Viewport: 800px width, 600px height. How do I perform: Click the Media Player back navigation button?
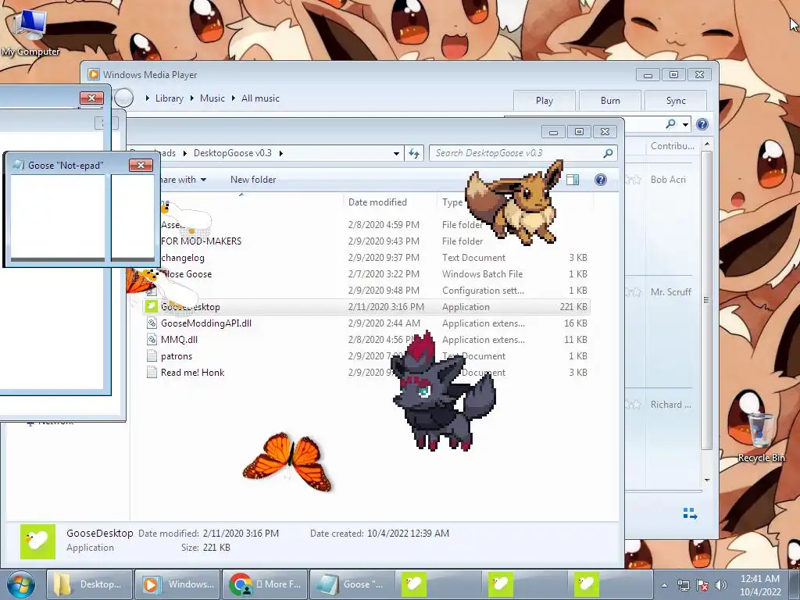click(124, 98)
